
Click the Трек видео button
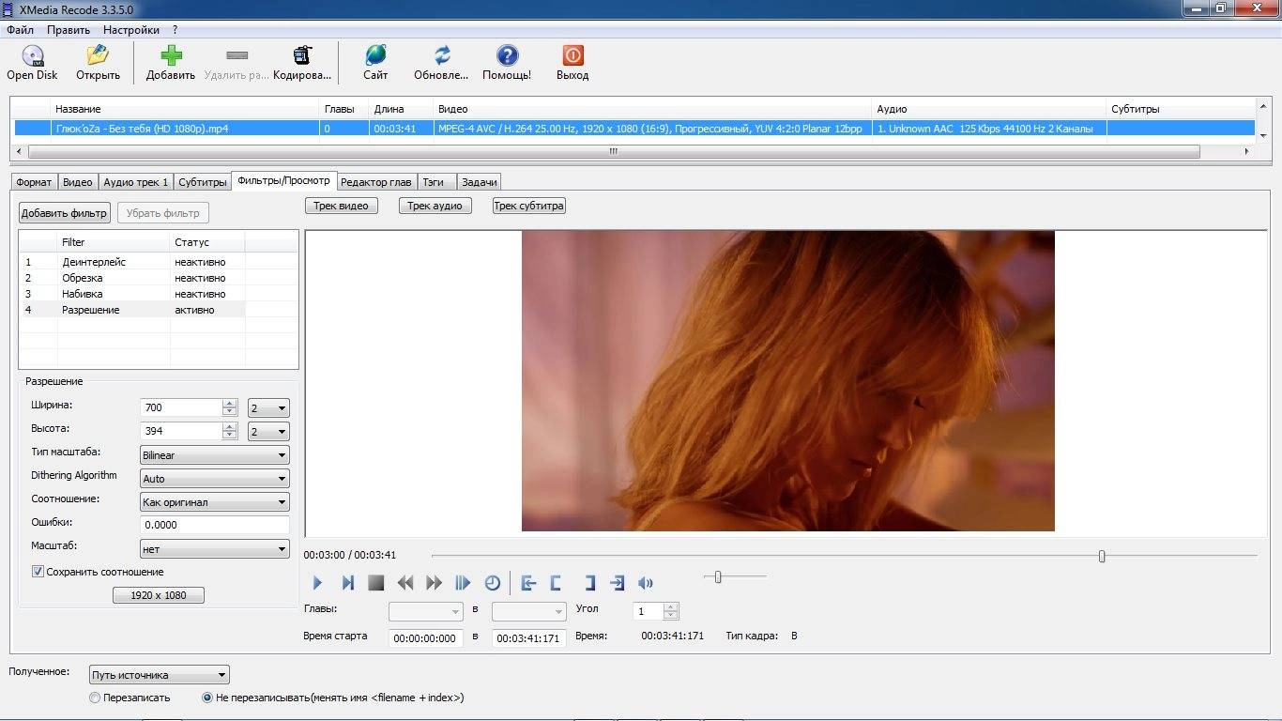[x=342, y=206]
